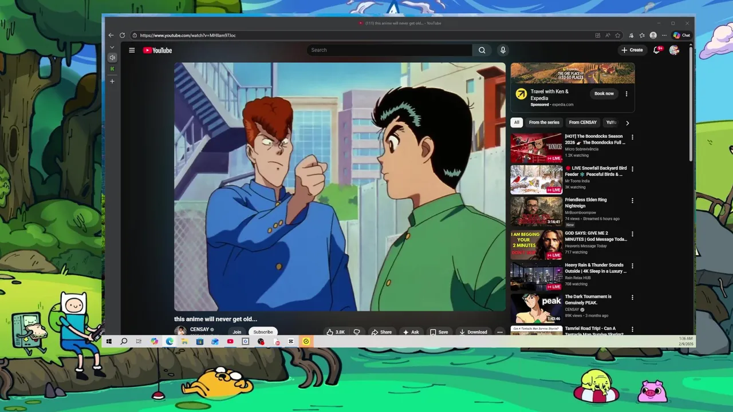Open options for Dark Tournament video
The height and width of the screenshot is (412, 733).
point(632,298)
